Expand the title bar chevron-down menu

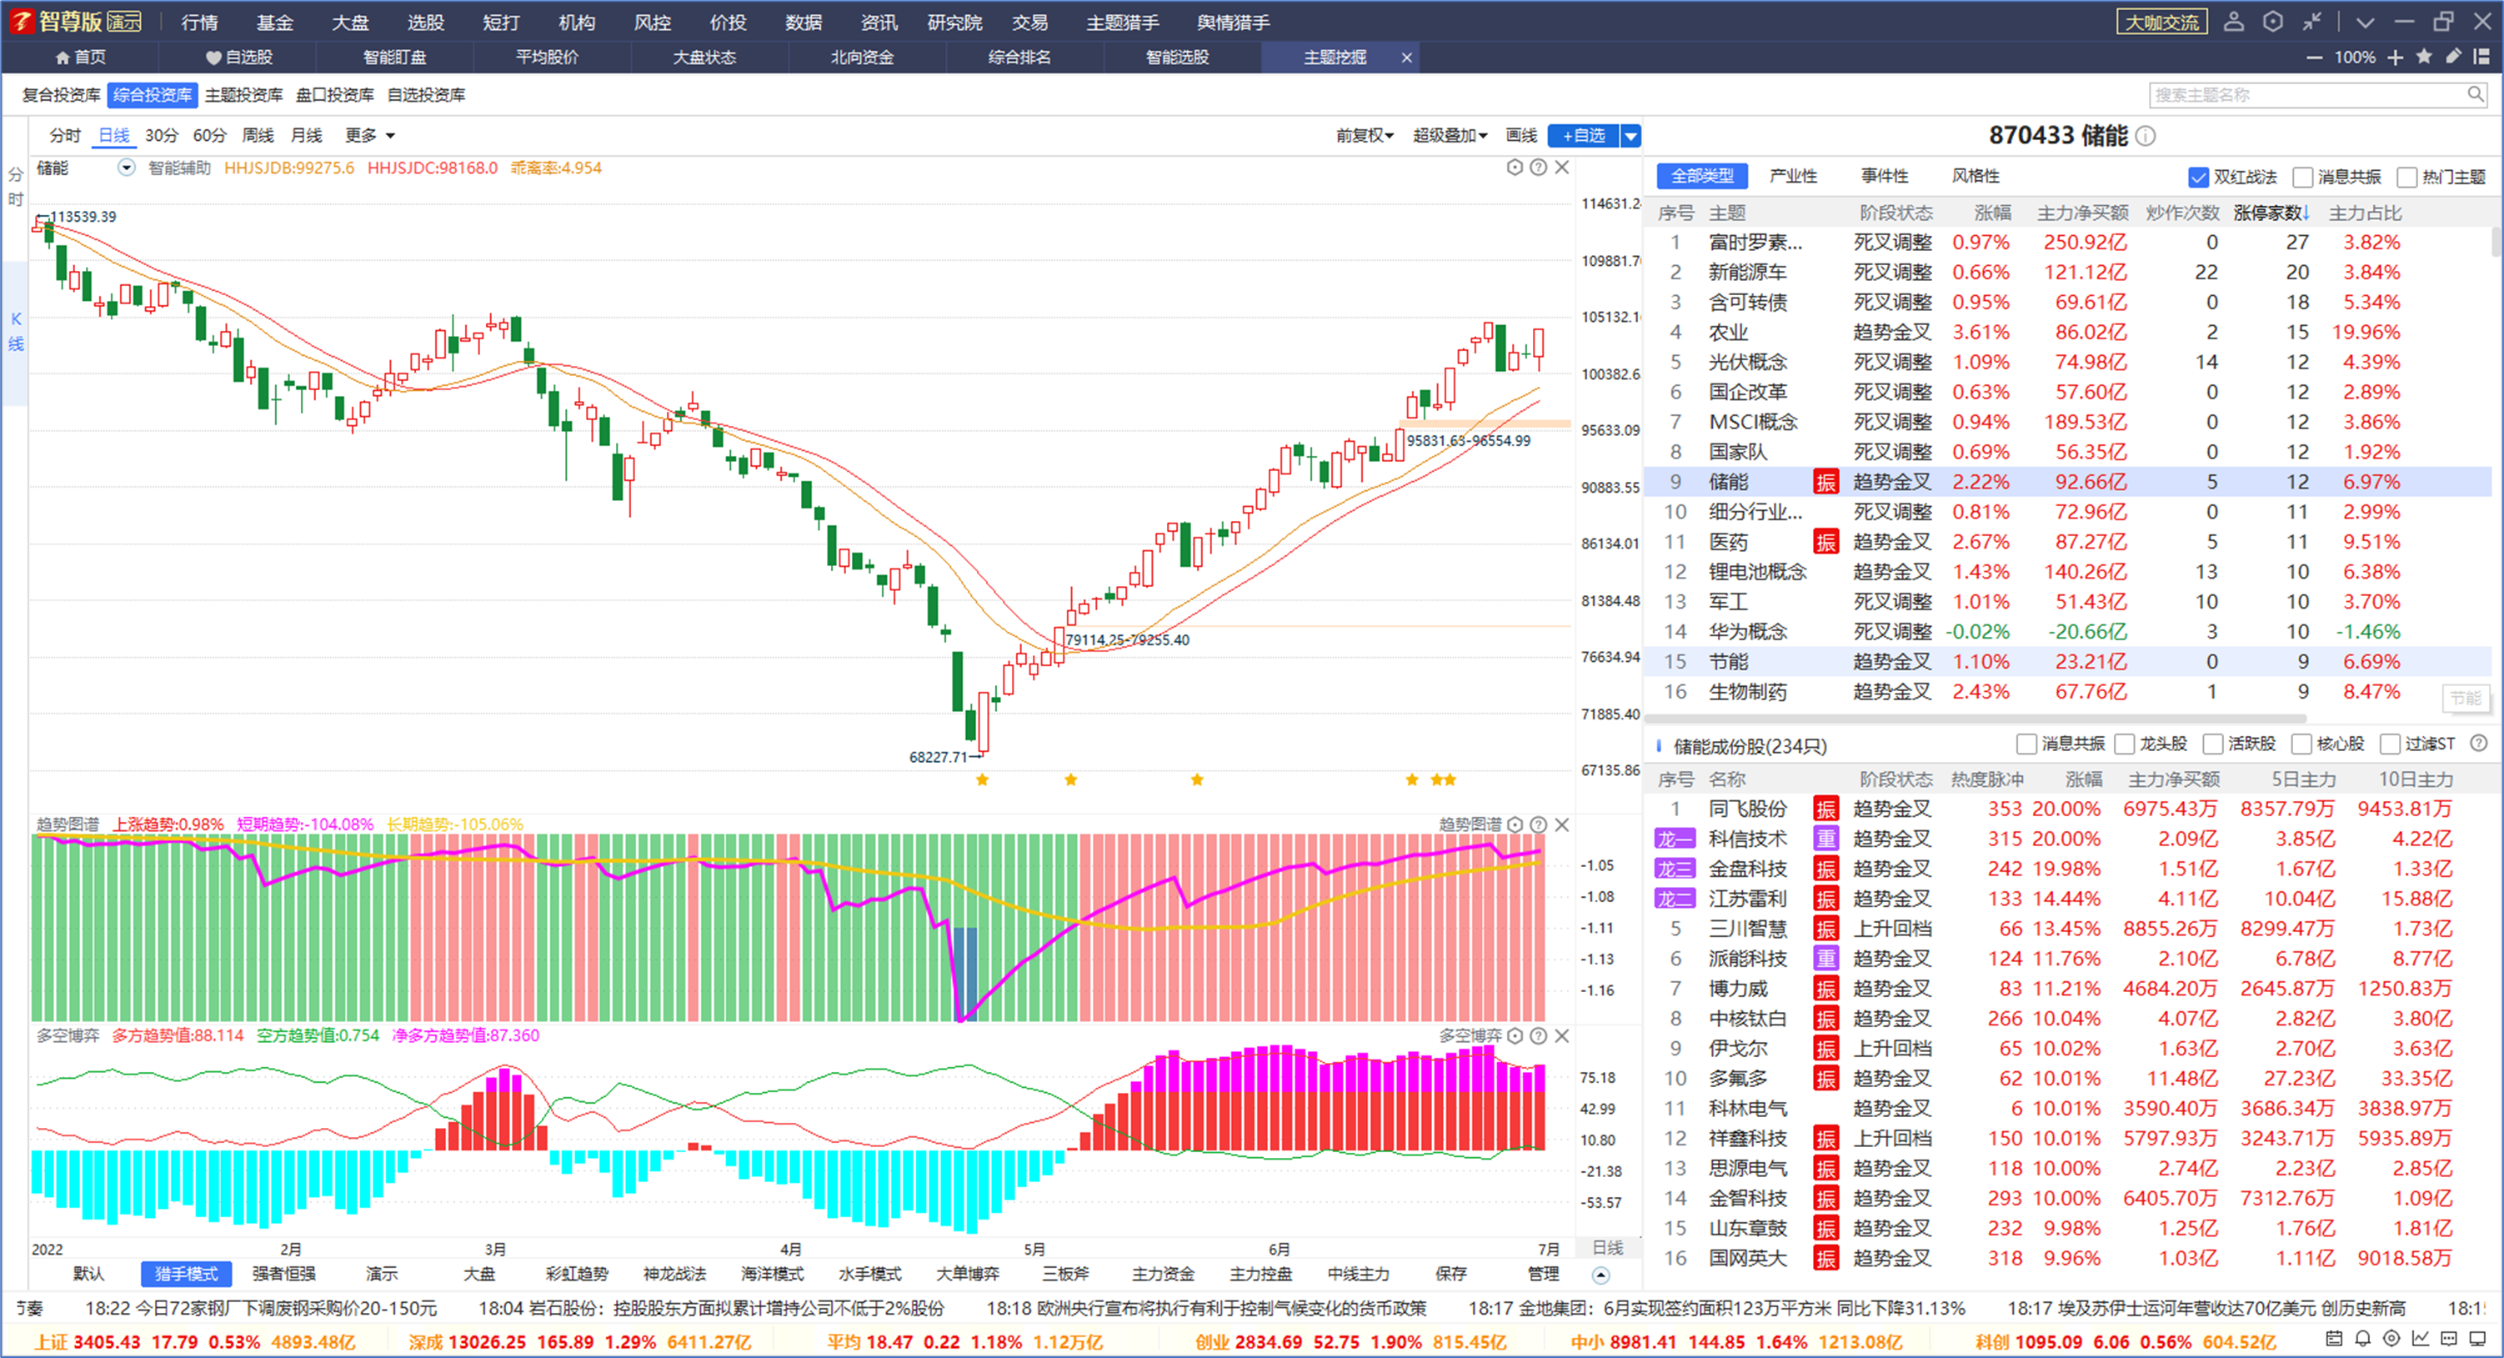(2365, 22)
